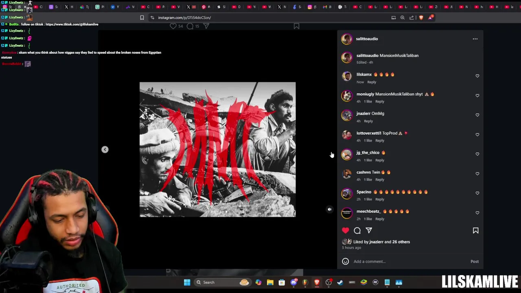The width and height of the screenshot is (521, 293).
Task: View the site information icon in the address bar
Action: (x=152, y=17)
